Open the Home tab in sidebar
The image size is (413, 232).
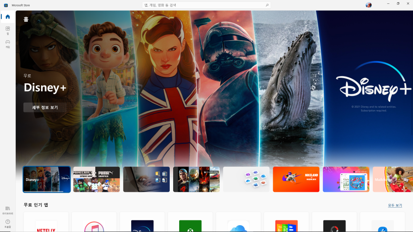pyautogui.click(x=8, y=17)
